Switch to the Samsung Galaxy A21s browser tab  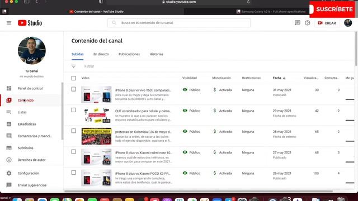pos(271,12)
